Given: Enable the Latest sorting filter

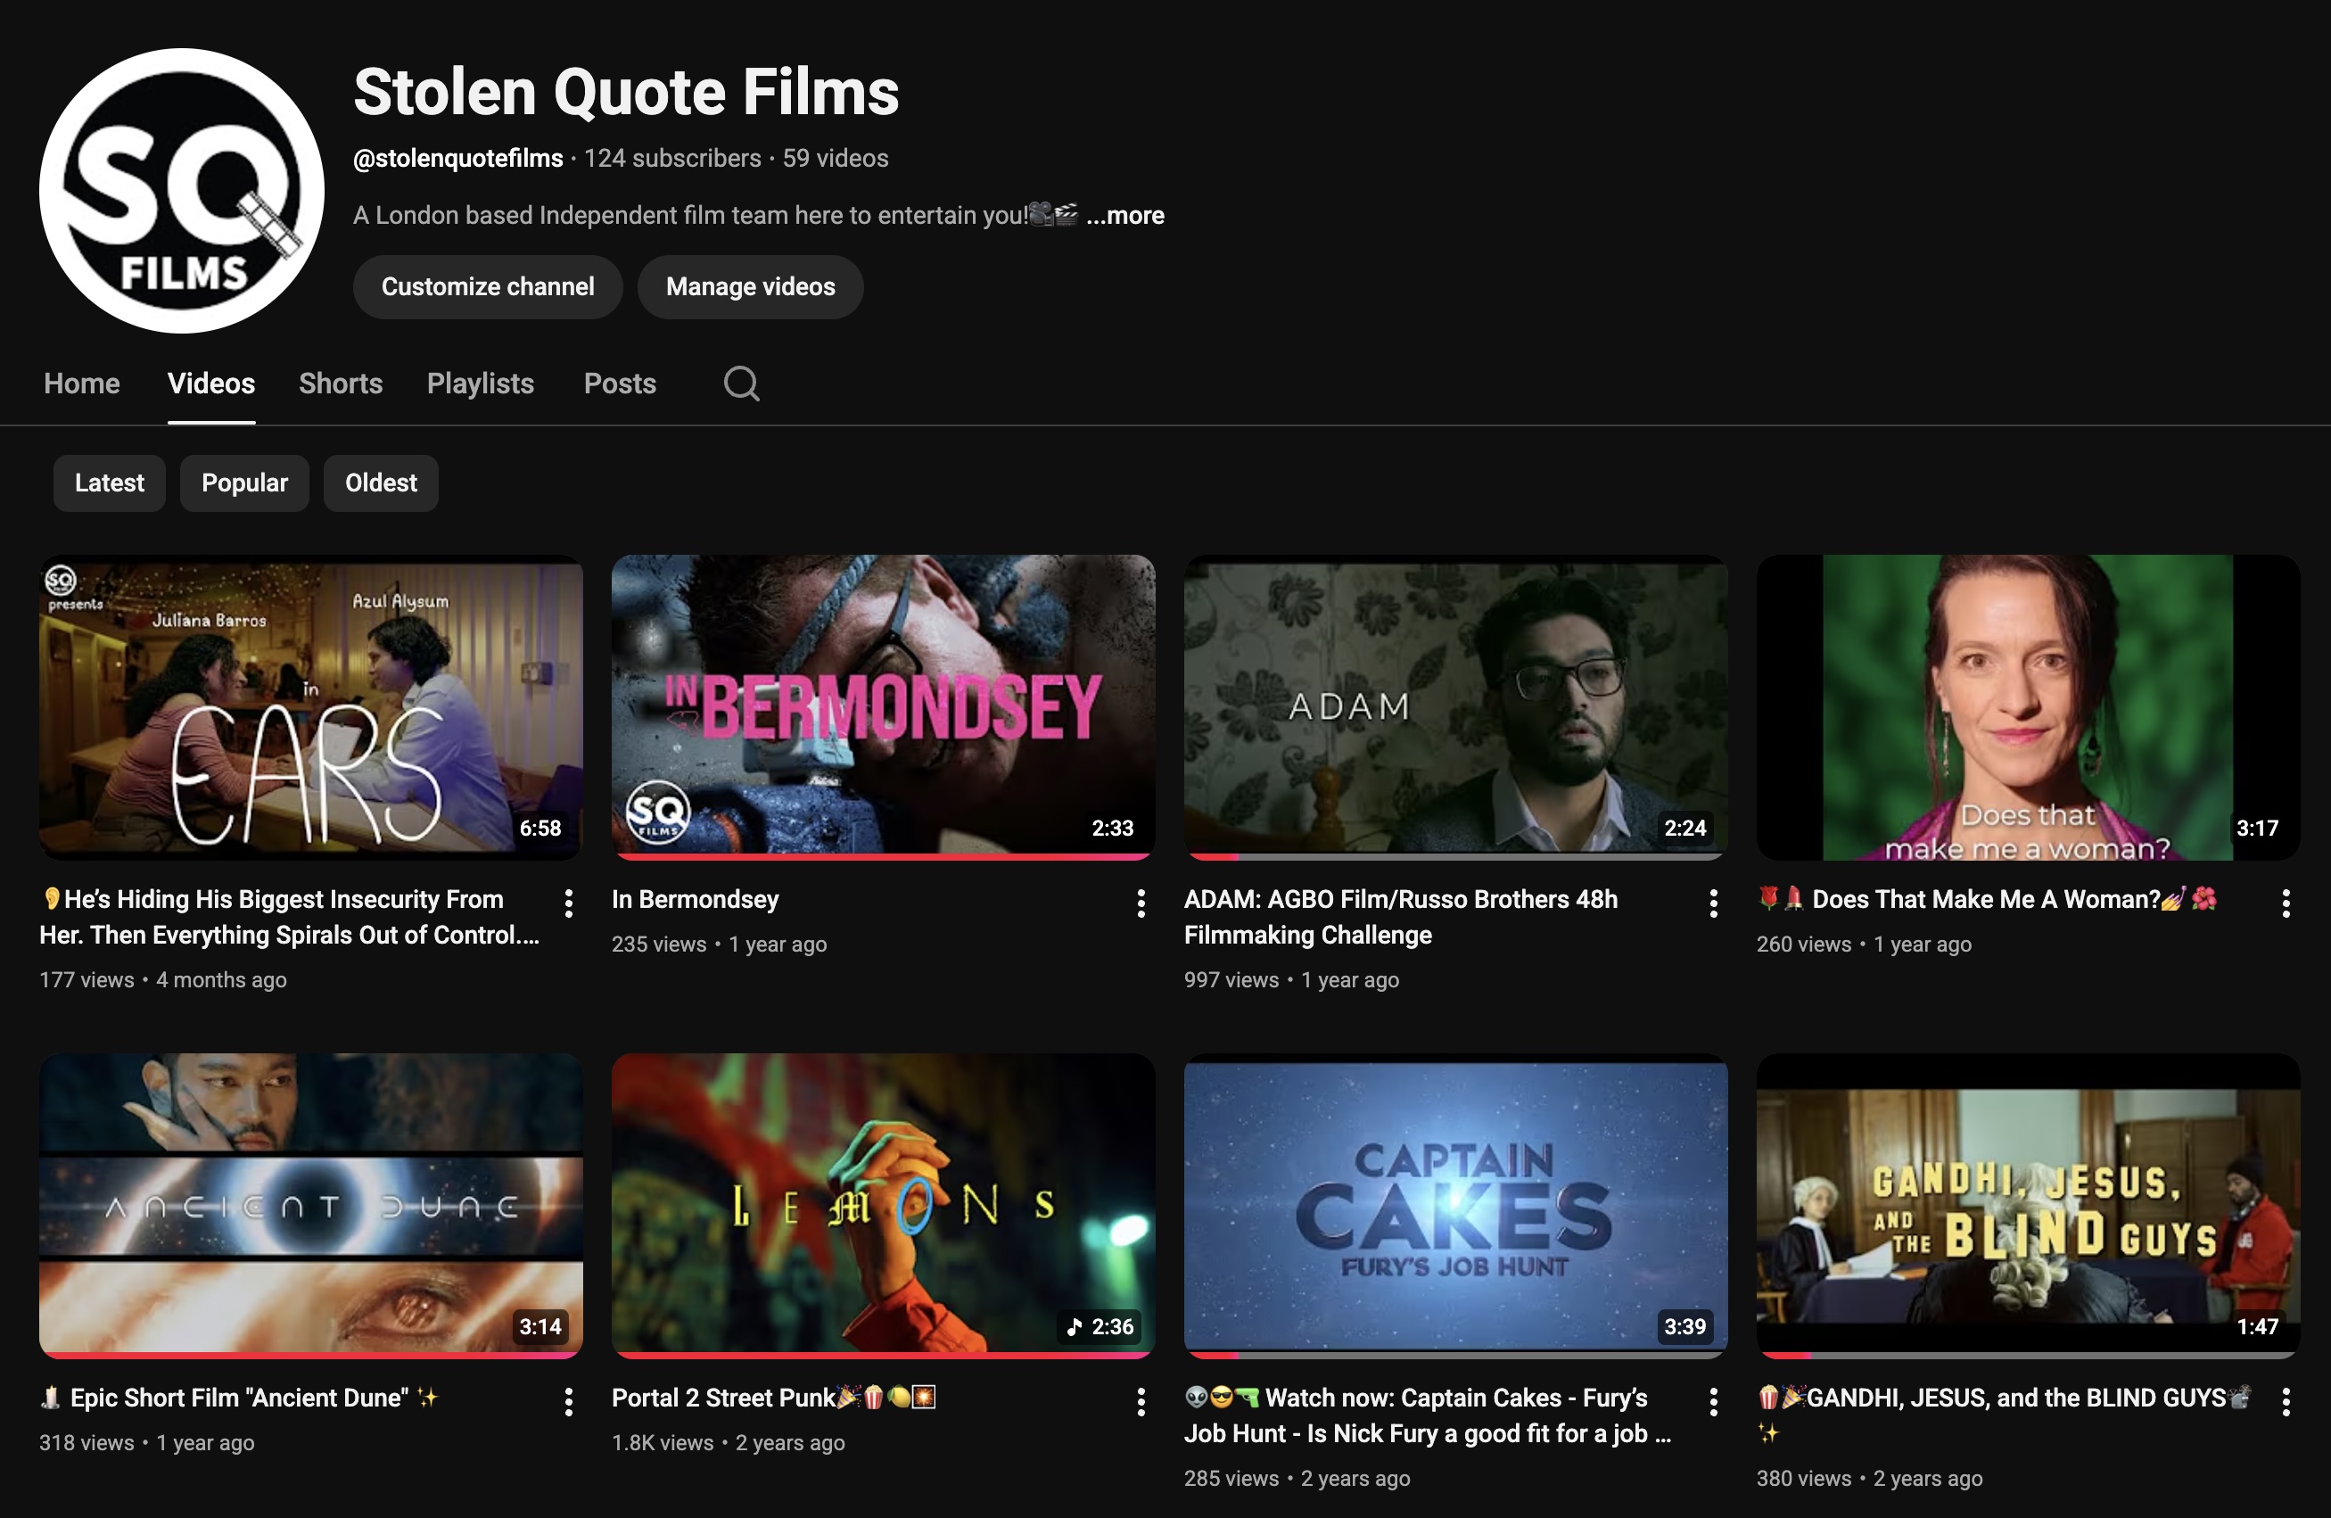Looking at the screenshot, I should [x=109, y=483].
